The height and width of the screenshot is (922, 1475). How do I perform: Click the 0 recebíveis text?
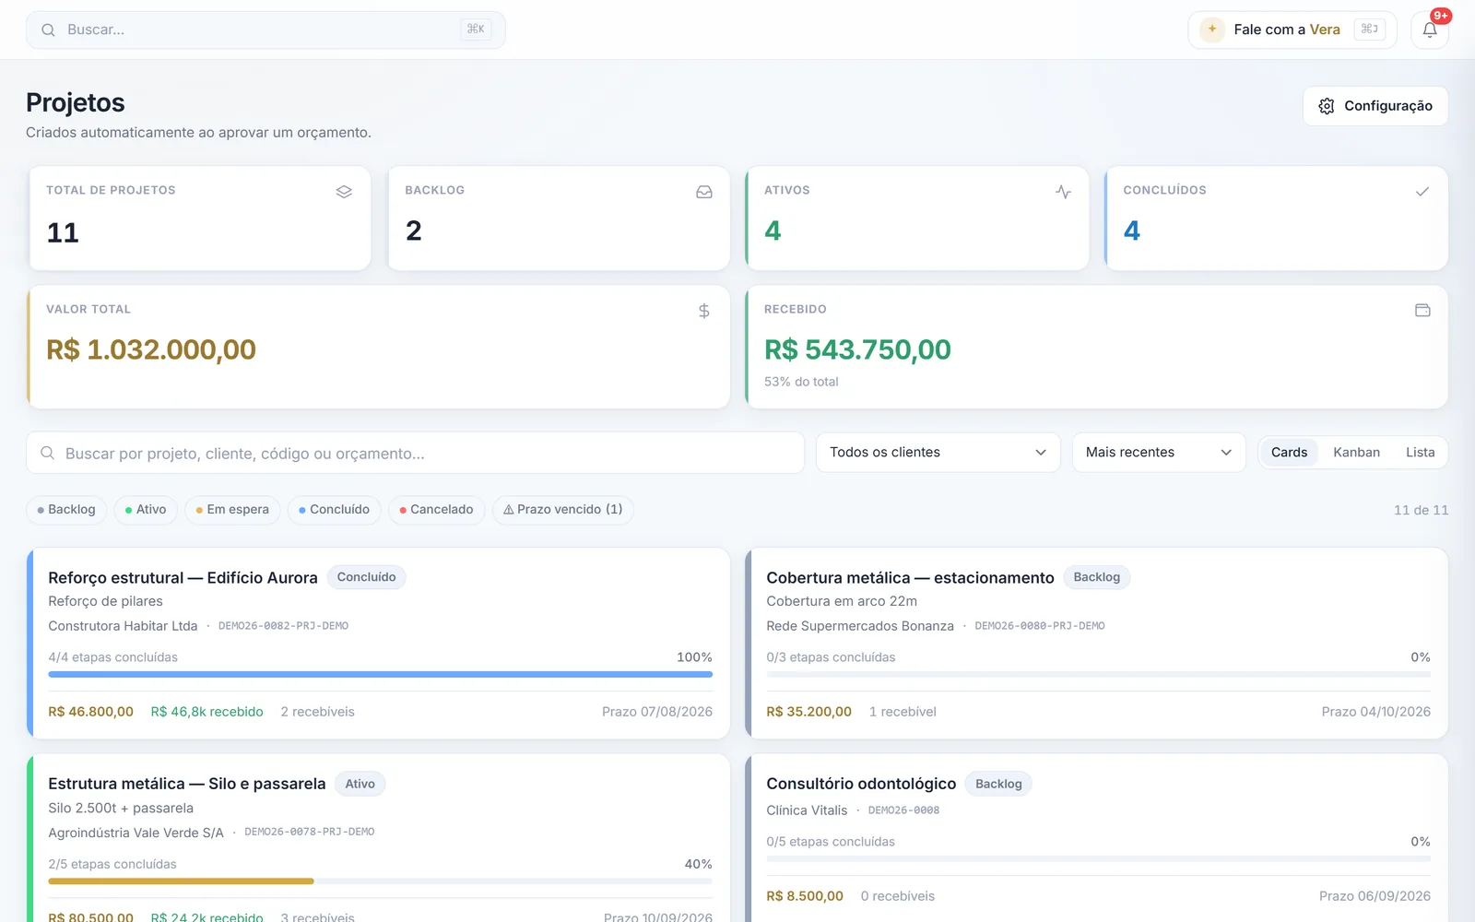(897, 896)
